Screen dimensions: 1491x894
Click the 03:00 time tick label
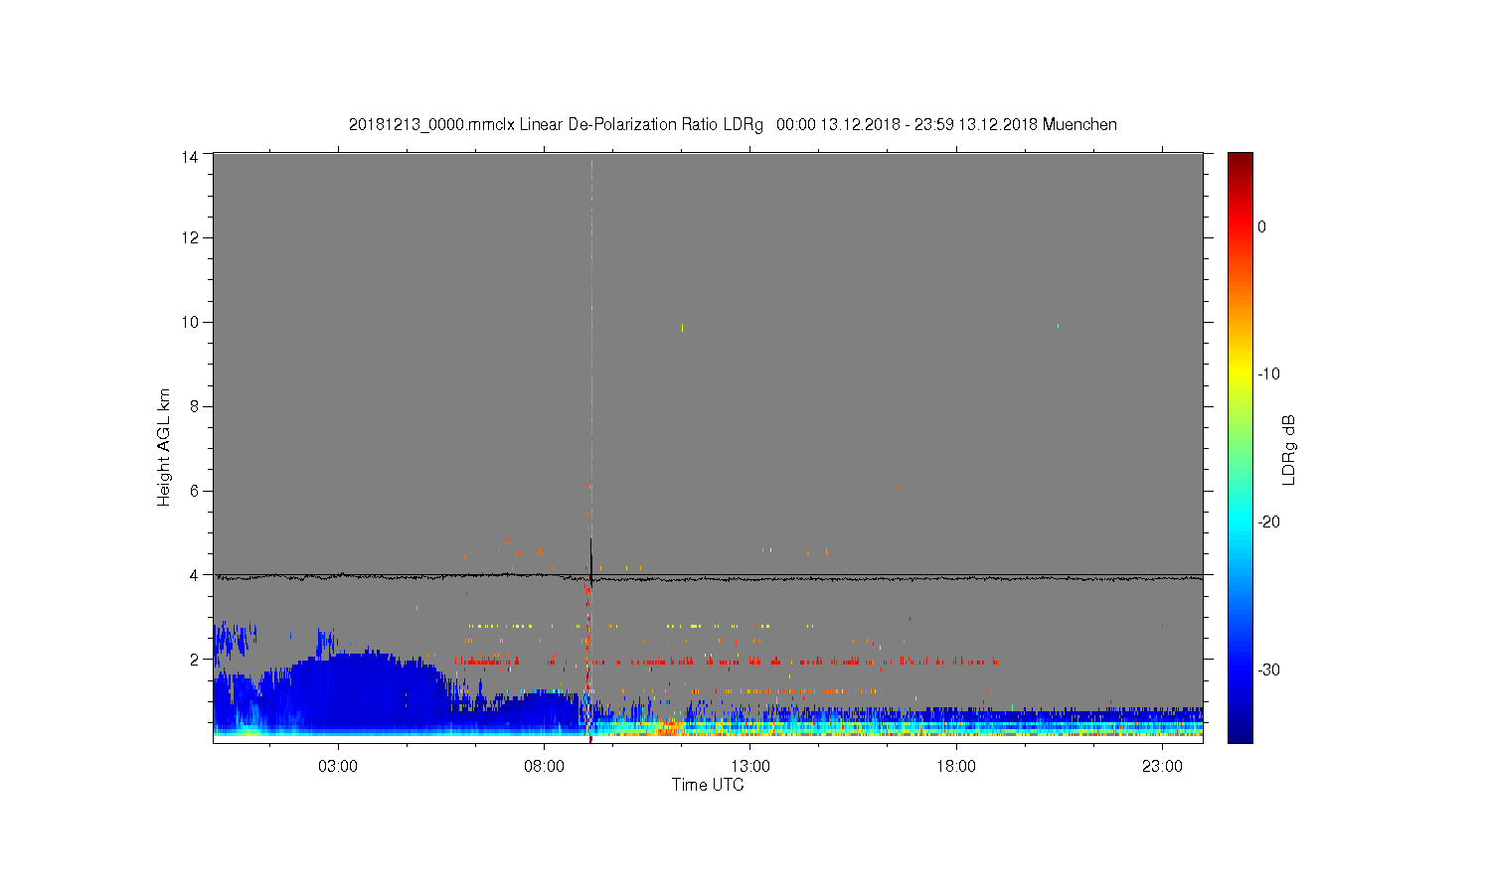338,767
